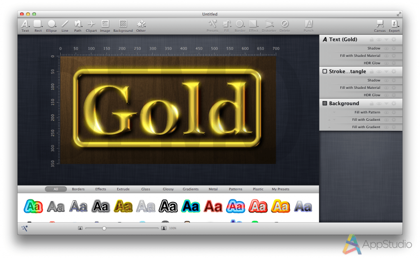Screen dimensions: 420x259
Task: Apply the rainbow Aa preset
Action: click(33, 206)
